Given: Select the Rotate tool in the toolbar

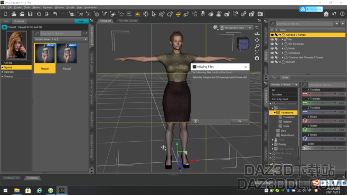Looking at the screenshot, I should (170, 14).
